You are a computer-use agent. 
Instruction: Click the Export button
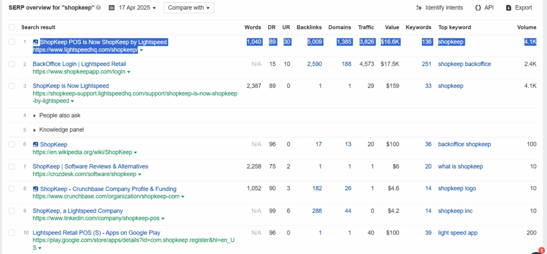pos(519,7)
